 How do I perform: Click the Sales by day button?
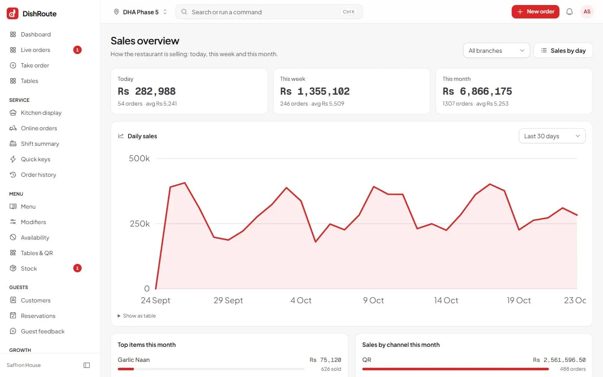point(563,51)
